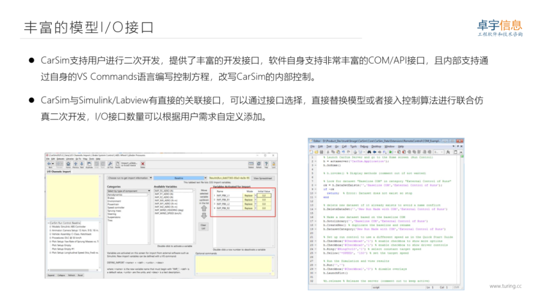This screenshot has height=305, width=543.
Task: Expand the Models: Simulink ABS Controller node
Action: coord(50,227)
